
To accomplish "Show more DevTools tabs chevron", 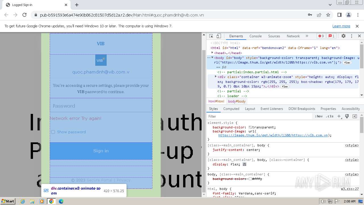I will 307,36.
